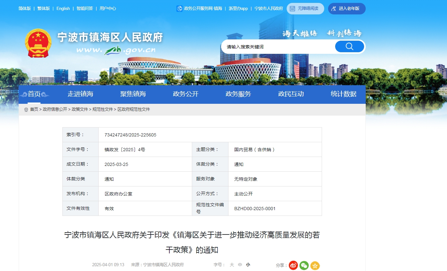Open 用户中心 user center link
Screen dimensions: 447x271
(x=108, y=9)
